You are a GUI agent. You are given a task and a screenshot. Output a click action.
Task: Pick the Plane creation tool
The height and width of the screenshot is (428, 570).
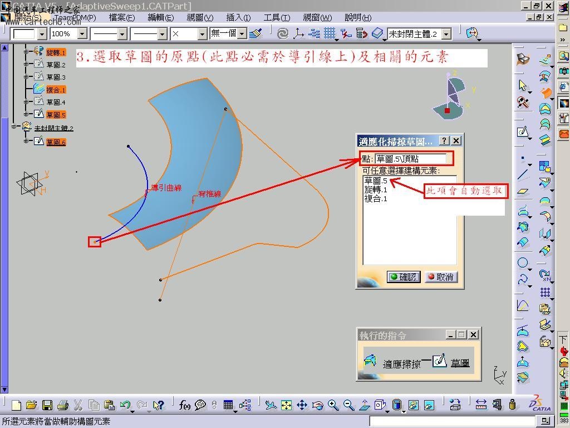click(522, 191)
